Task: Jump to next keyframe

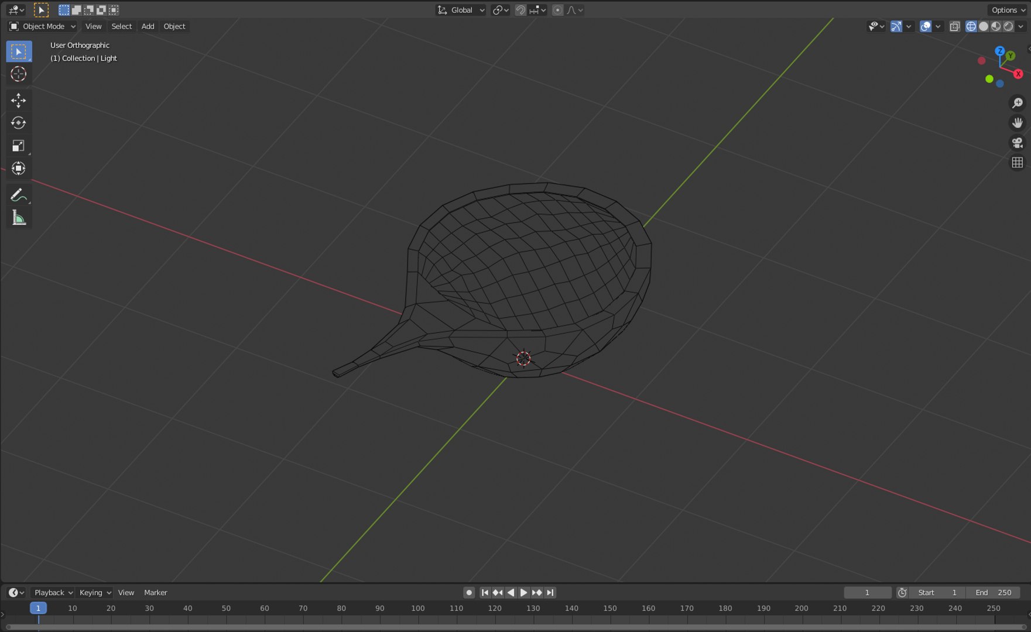Action: click(x=537, y=593)
